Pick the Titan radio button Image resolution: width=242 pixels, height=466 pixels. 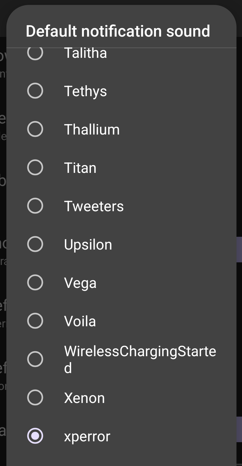[35, 167]
